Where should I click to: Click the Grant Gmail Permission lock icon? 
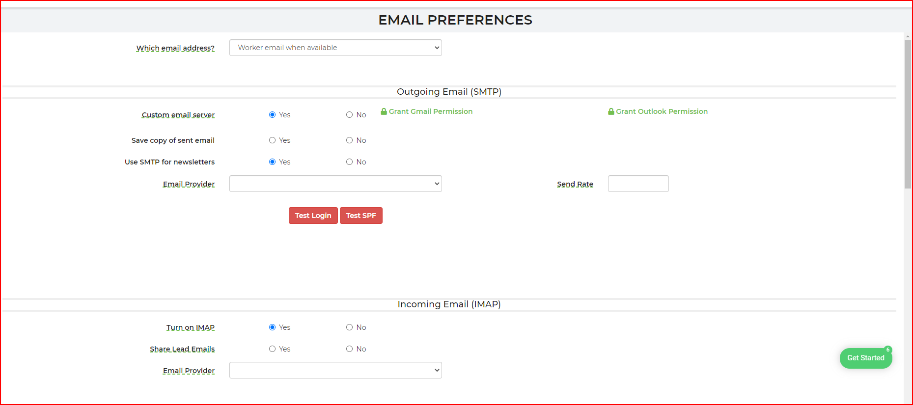384,111
